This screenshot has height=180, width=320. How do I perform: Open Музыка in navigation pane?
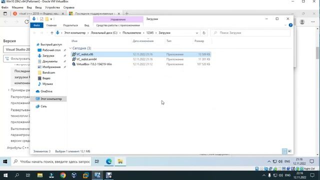pos(47,84)
